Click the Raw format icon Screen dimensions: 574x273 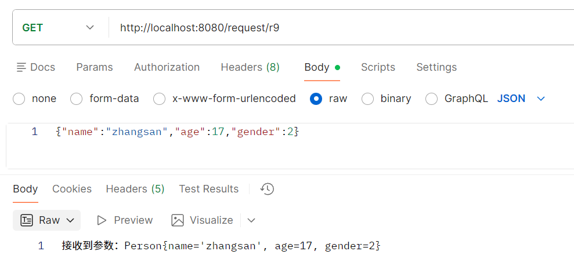27,220
